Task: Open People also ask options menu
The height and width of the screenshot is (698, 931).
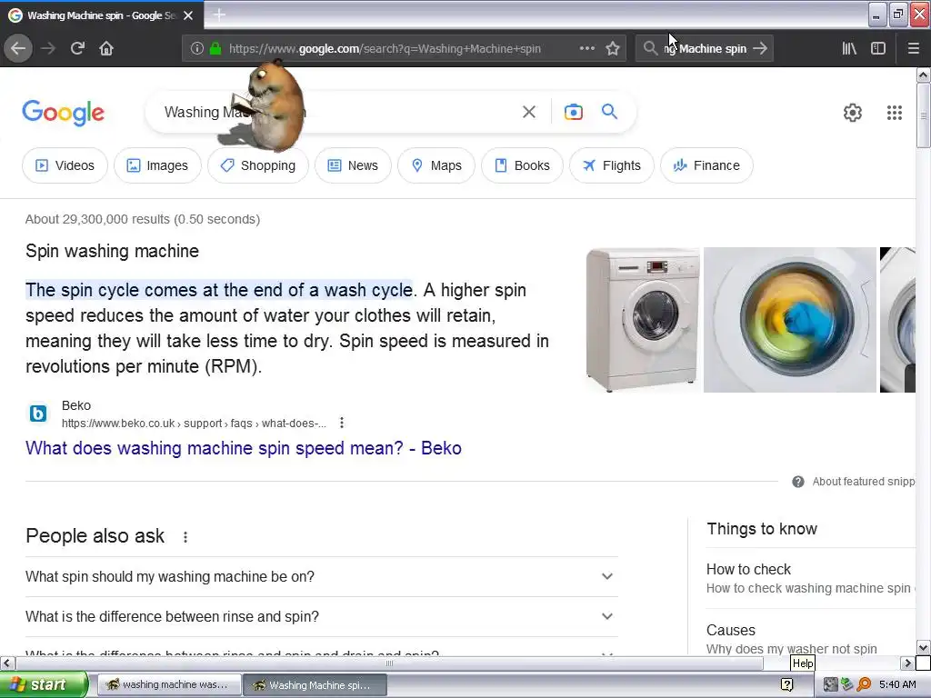Action: tap(185, 536)
